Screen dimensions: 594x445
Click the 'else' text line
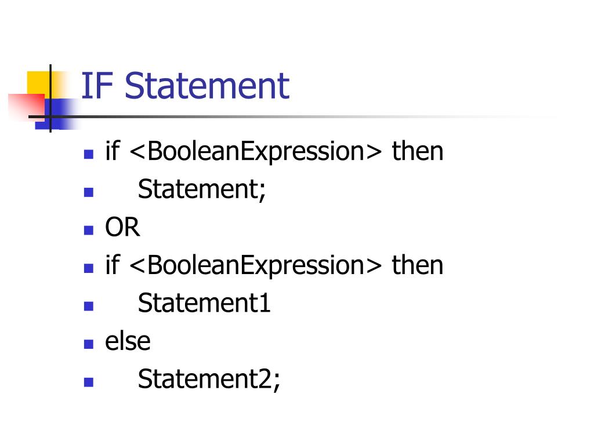coord(128,341)
